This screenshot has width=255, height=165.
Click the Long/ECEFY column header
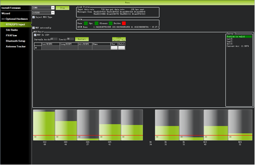[69, 44]
